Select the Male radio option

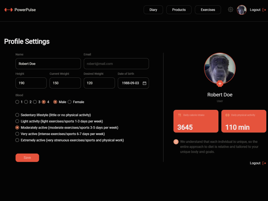point(55,102)
